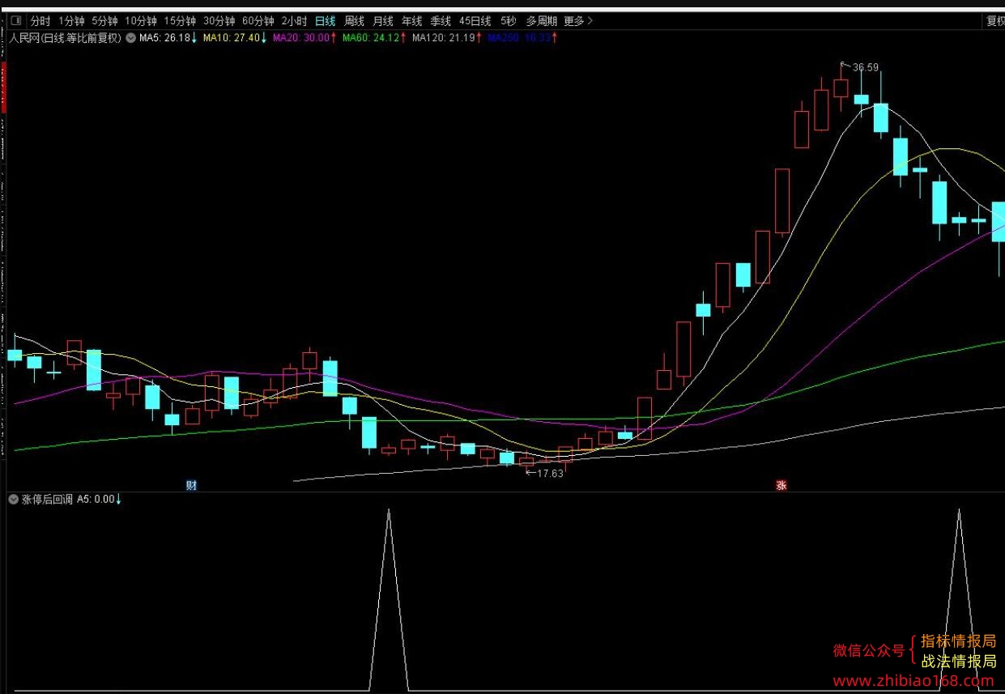Select the 15分钟 period tab

pos(180,21)
